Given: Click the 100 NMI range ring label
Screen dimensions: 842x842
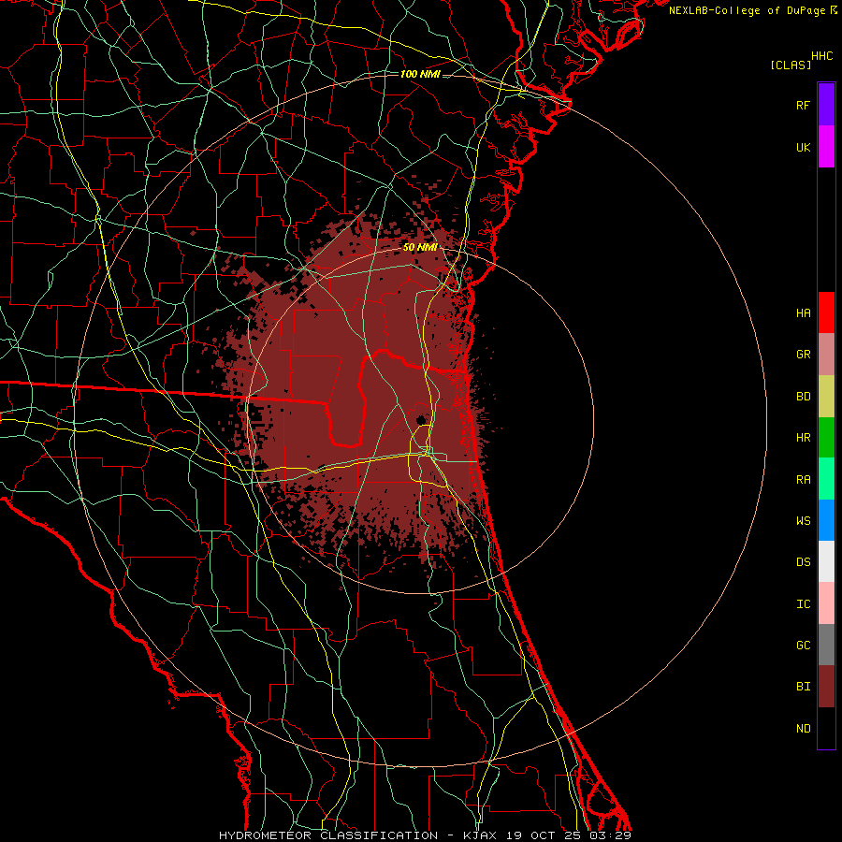Looking at the screenshot, I should [420, 74].
